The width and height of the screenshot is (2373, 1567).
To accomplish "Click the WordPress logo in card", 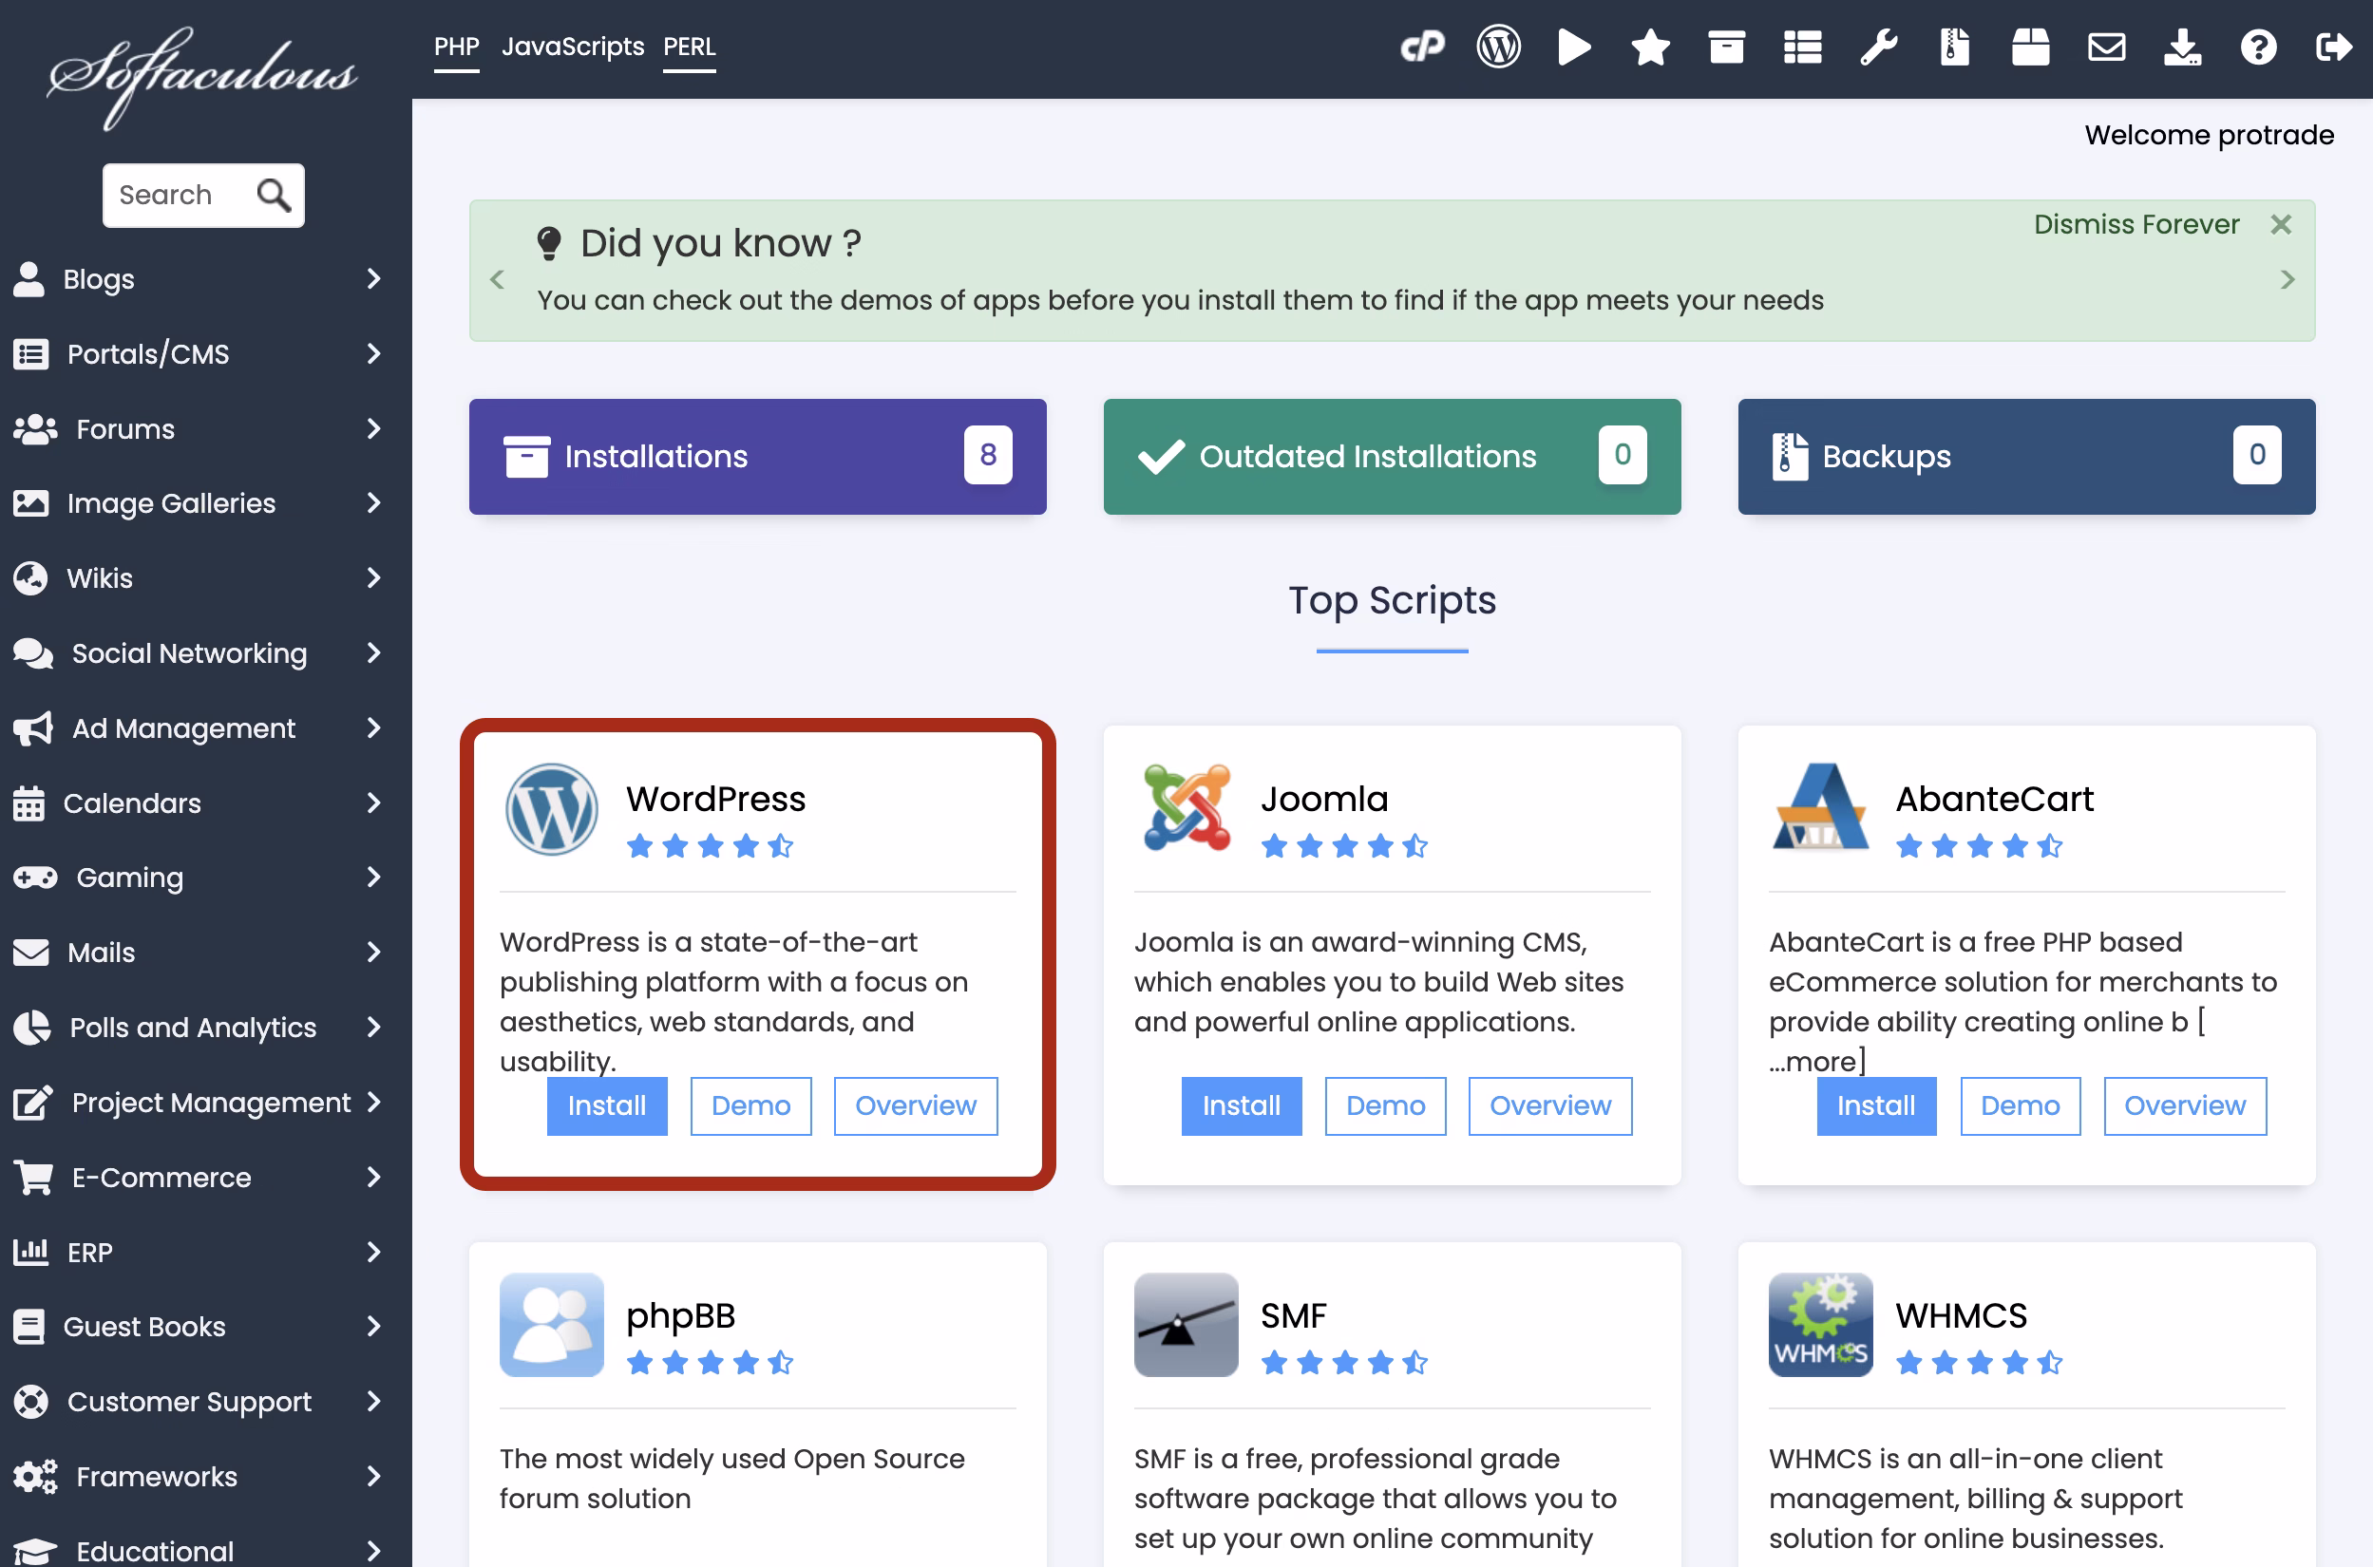I will pos(552,809).
